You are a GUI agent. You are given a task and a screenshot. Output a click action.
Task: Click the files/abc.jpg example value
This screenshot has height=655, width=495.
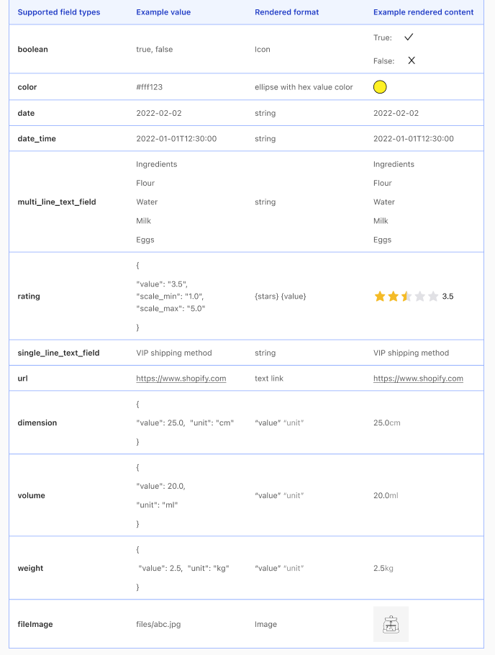pos(158,624)
